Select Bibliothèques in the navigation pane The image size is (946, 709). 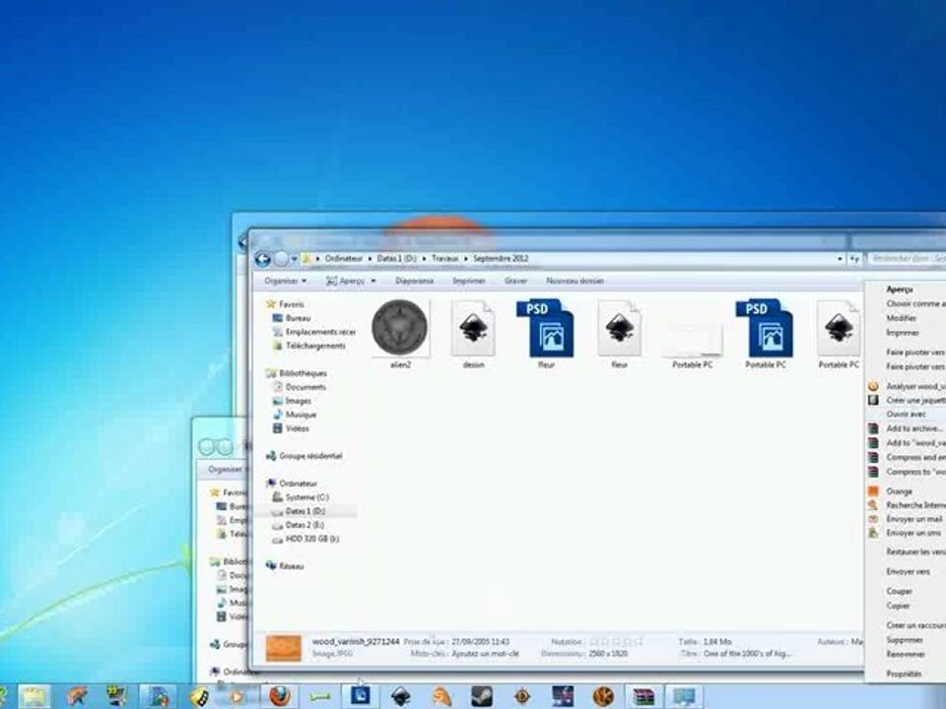coord(297,374)
